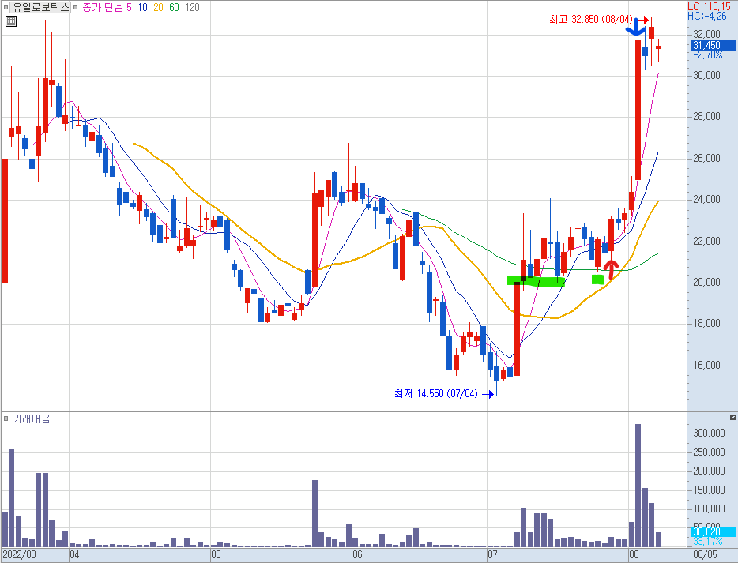Toggle the small box before 종가 단순
Image resolution: width=738 pixels, height=563 pixels.
pyautogui.click(x=76, y=7)
